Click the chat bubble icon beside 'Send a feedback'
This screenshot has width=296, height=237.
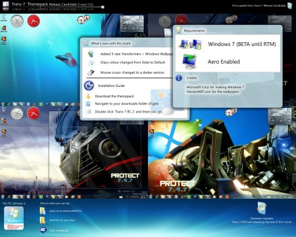tap(43, 230)
